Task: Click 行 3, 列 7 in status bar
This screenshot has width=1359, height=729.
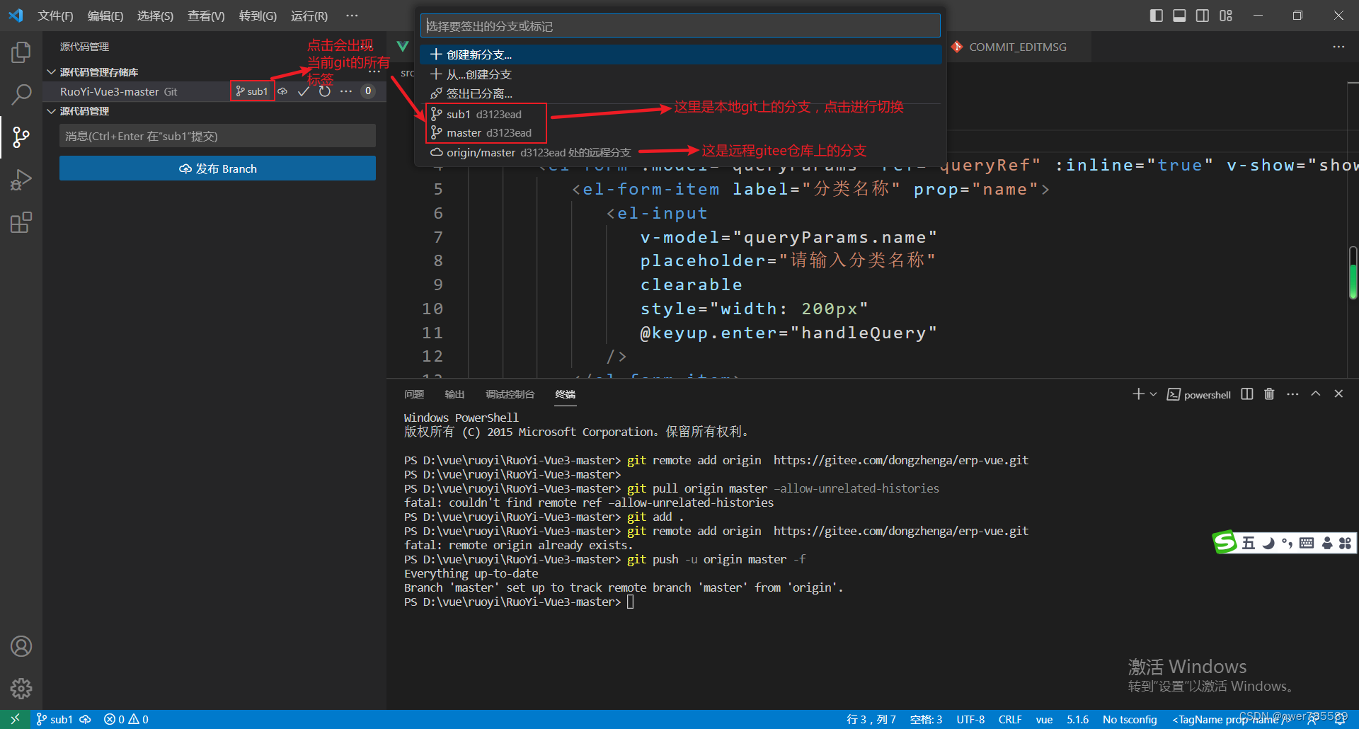Action: coord(871,719)
